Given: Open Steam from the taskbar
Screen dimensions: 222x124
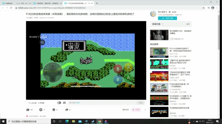Looking at the screenshot, I should [x=93, y=121].
